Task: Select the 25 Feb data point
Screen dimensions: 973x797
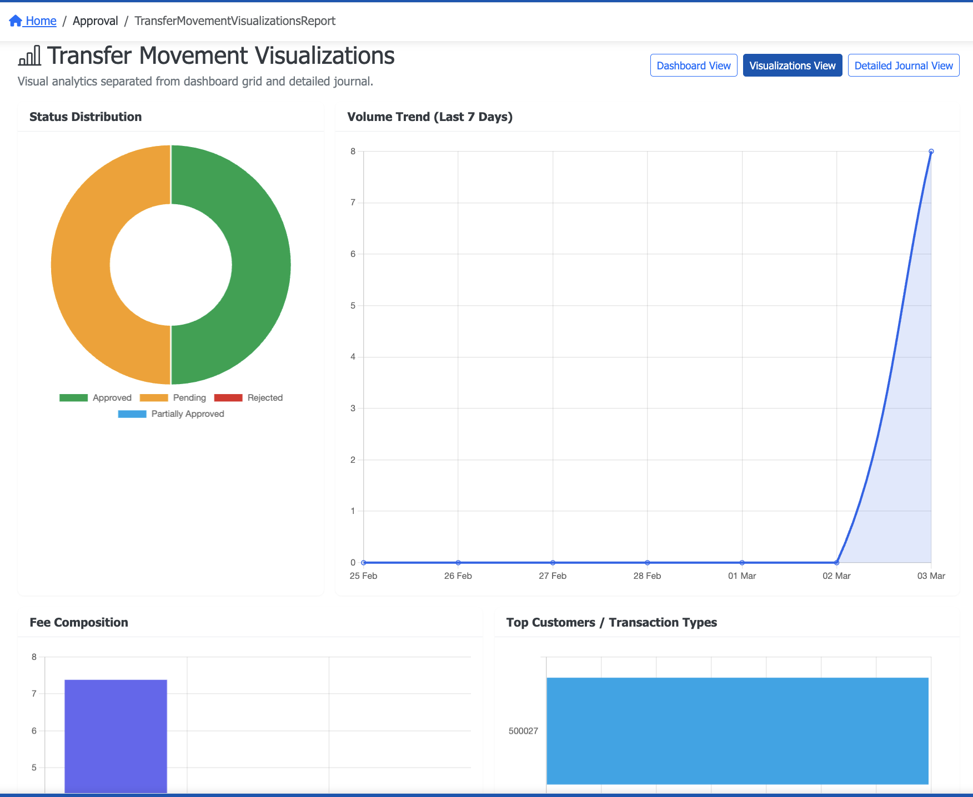Action: [x=364, y=562]
